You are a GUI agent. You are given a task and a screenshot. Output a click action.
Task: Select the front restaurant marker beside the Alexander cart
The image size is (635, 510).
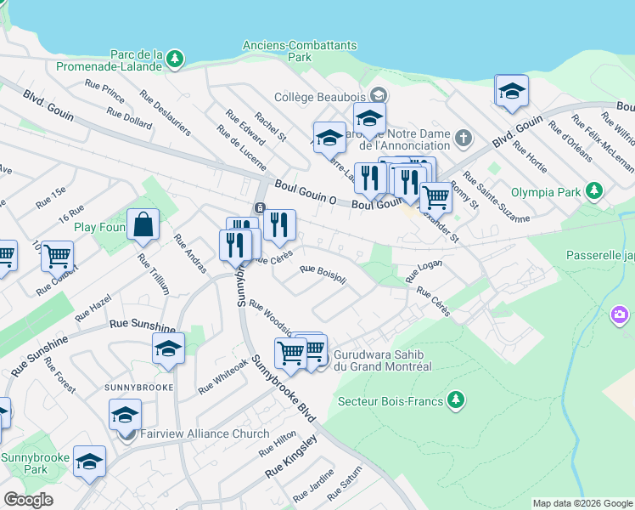coord(410,184)
